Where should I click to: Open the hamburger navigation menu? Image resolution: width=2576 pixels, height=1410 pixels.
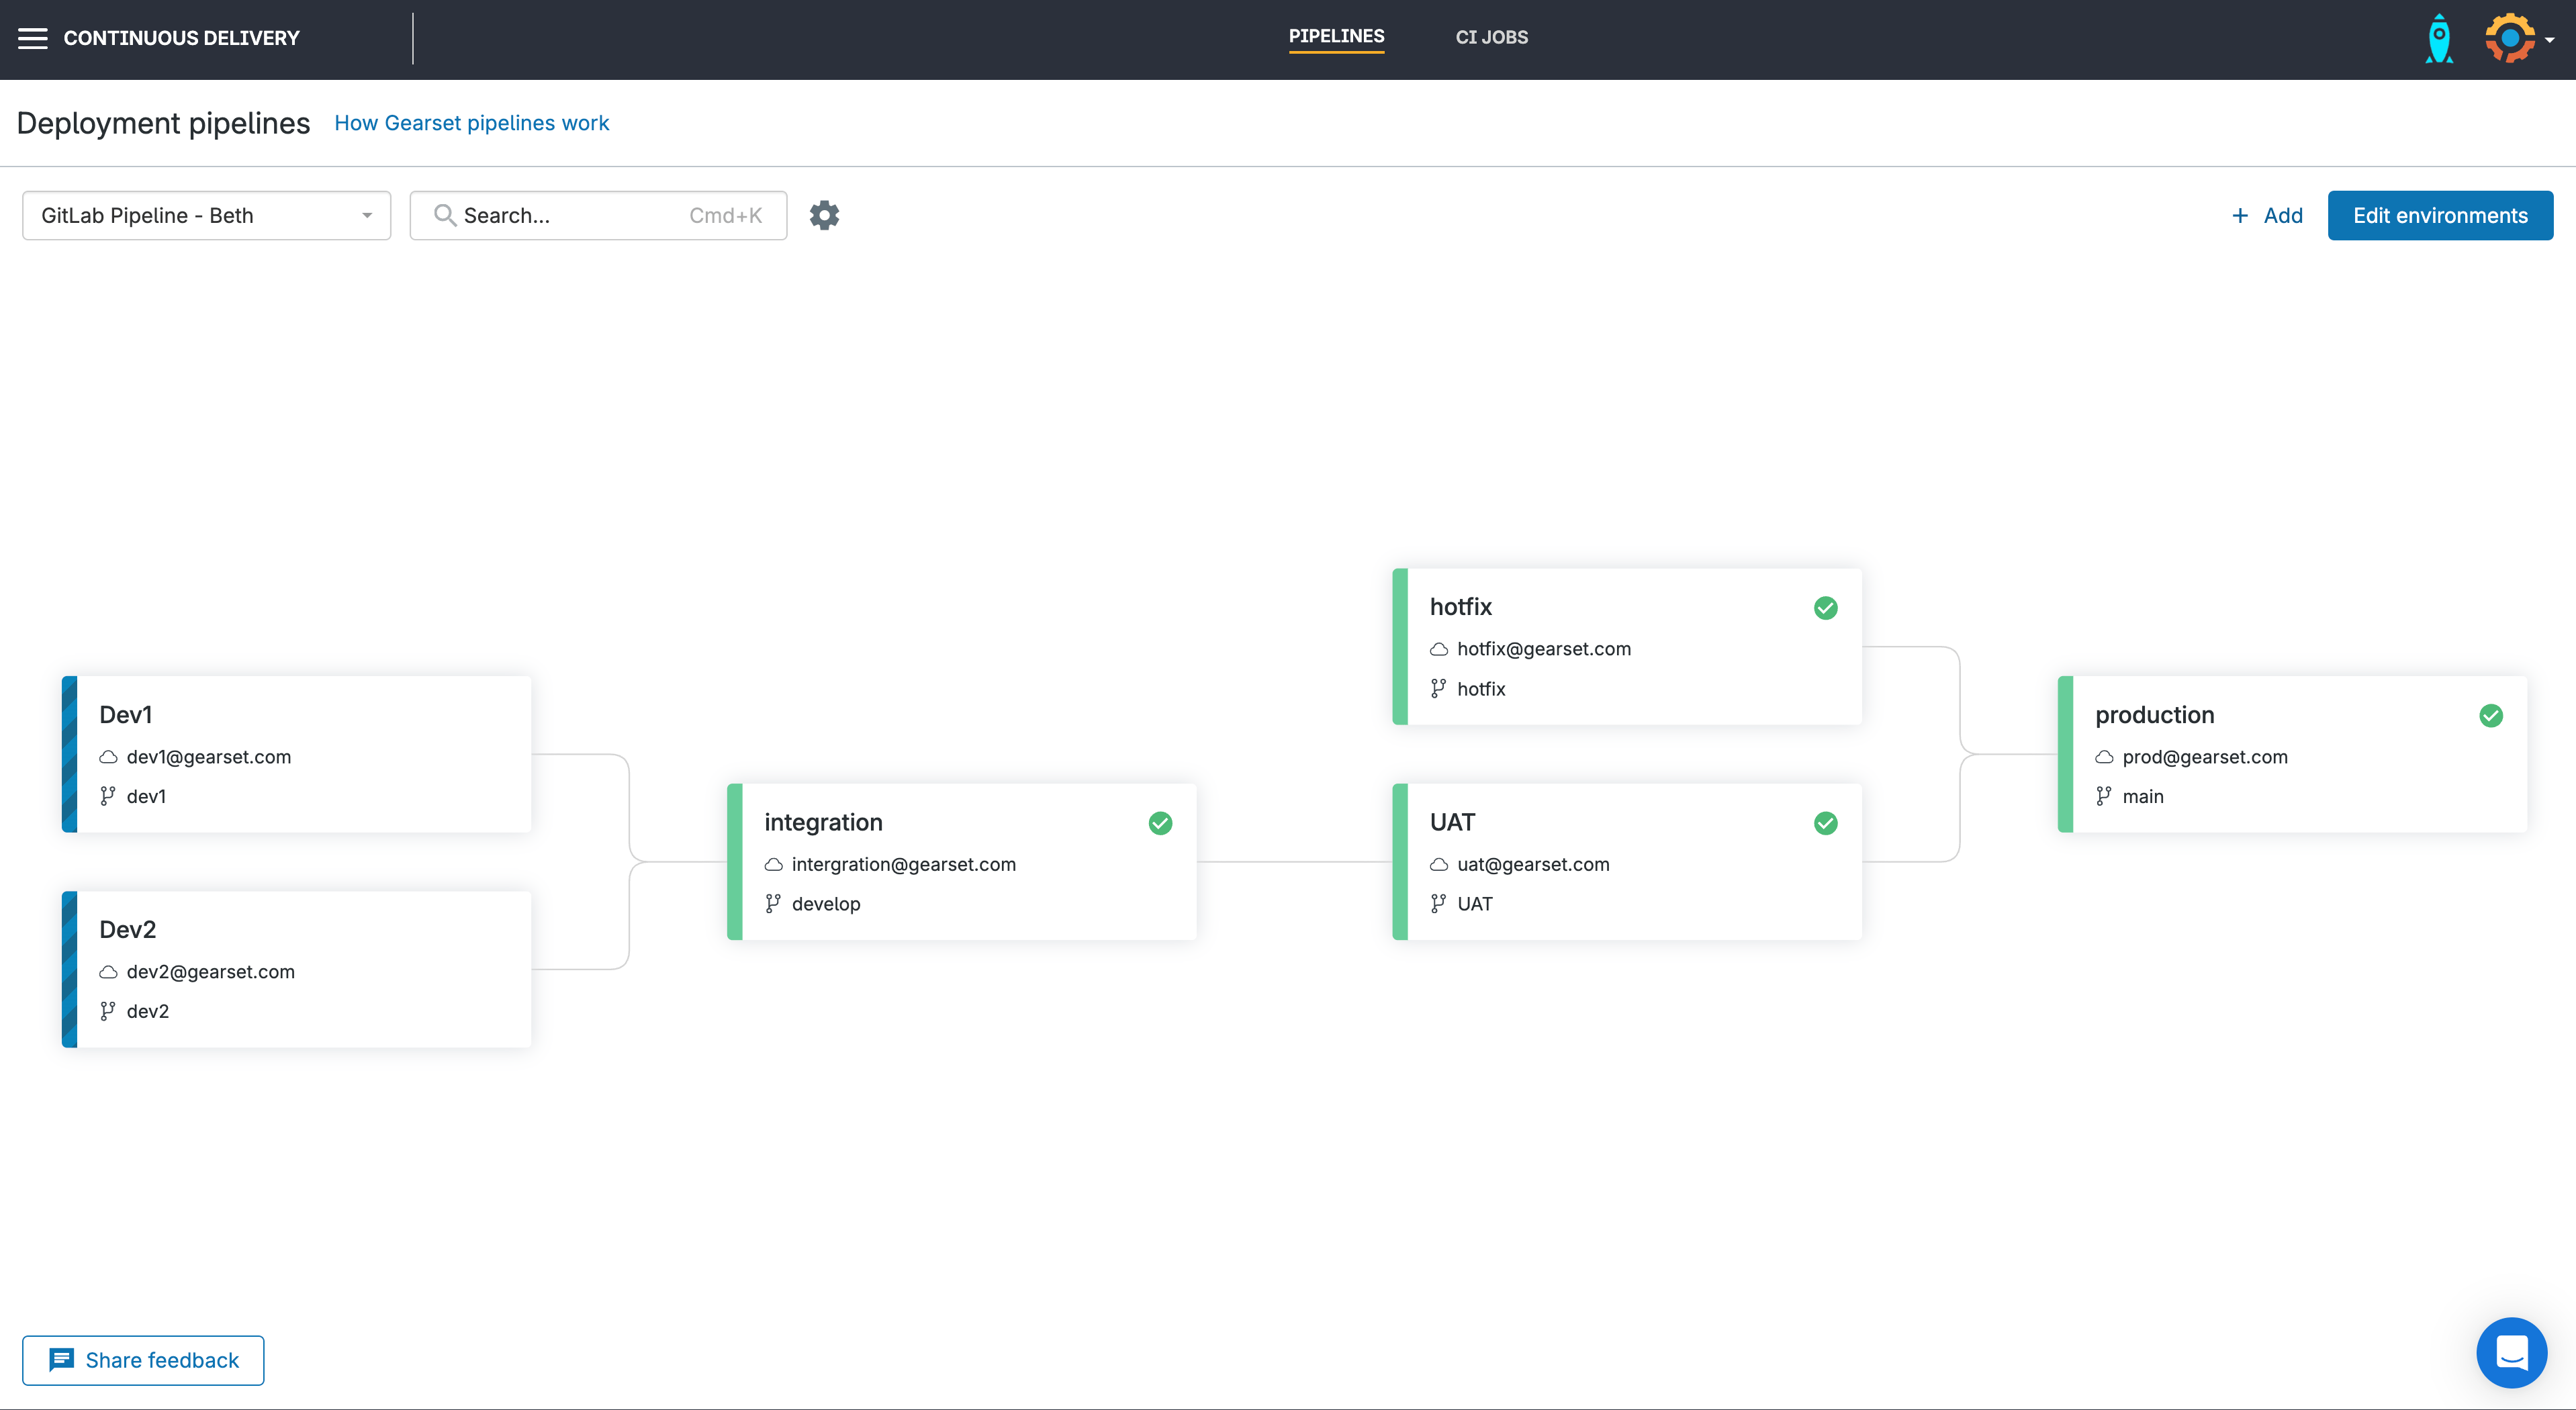32,38
